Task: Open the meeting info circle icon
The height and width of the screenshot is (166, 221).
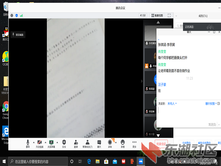Action: point(12,15)
